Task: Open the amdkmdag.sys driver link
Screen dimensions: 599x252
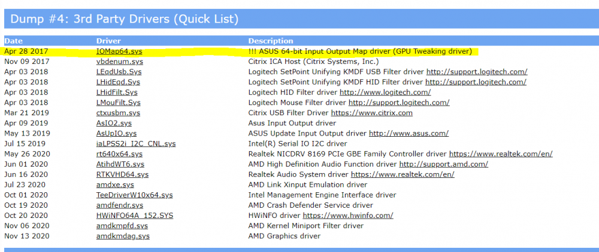Action: click(123, 236)
